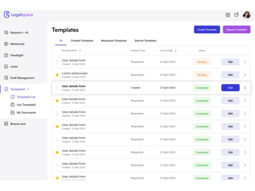This screenshot has height=191, width=255.
Task: Open Browse acts in the sidebar
Action: (x=15, y=124)
